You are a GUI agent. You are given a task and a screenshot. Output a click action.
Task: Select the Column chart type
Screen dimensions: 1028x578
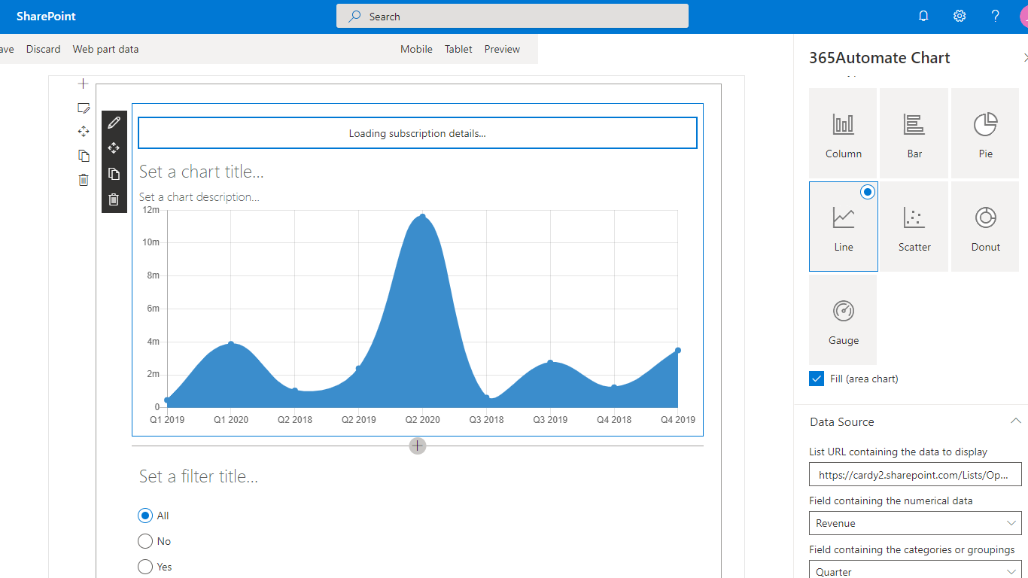pos(843,133)
